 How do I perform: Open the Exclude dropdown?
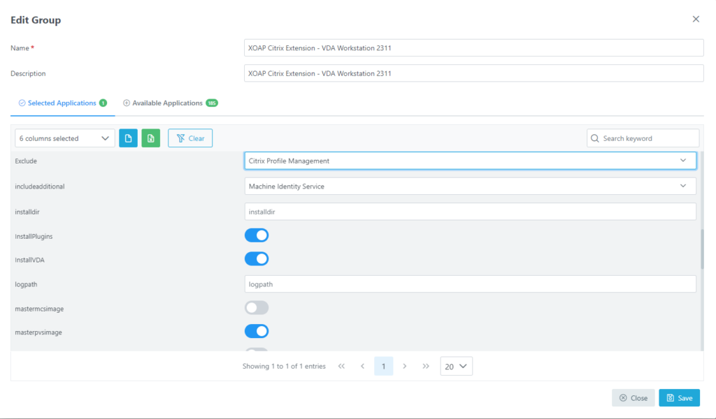pyautogui.click(x=471, y=161)
